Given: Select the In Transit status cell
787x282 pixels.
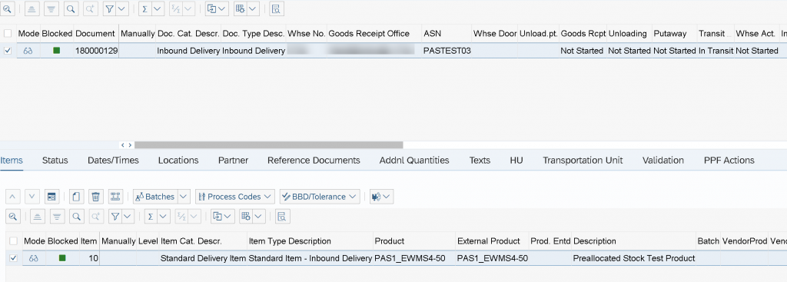Looking at the screenshot, I should [x=716, y=51].
